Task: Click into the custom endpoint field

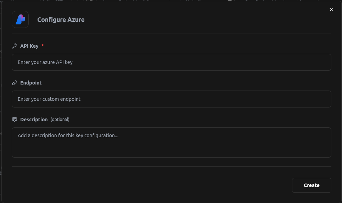Action: click(171, 99)
